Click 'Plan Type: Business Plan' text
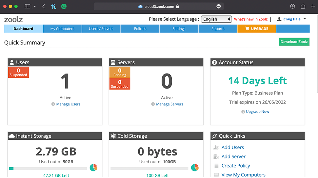Viewport: 318px width, 178px height. (x=258, y=93)
